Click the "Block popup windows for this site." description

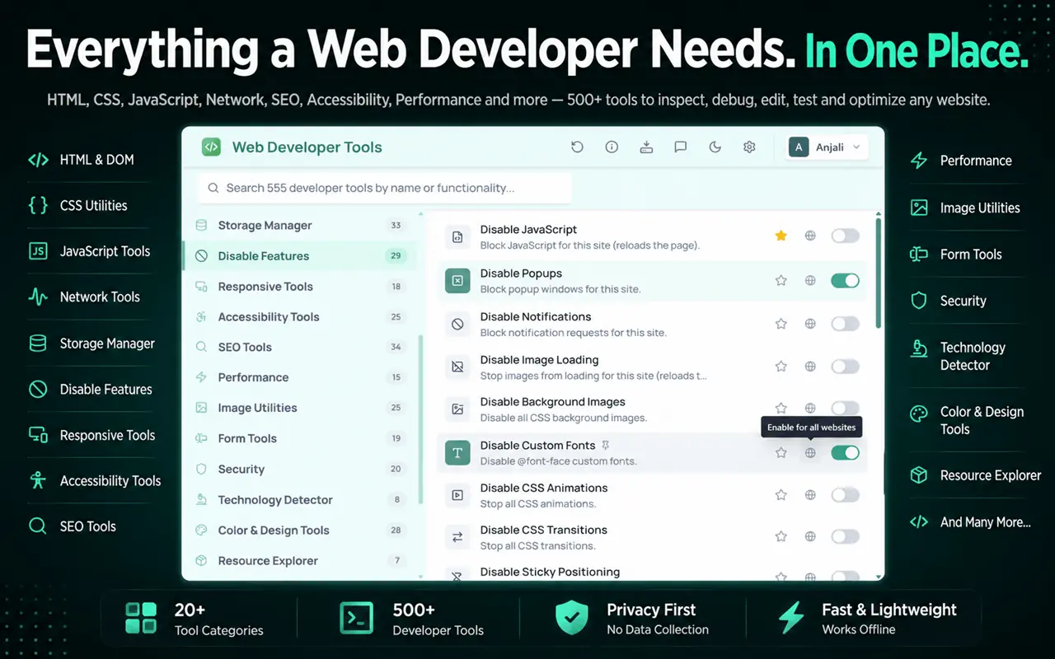560,289
